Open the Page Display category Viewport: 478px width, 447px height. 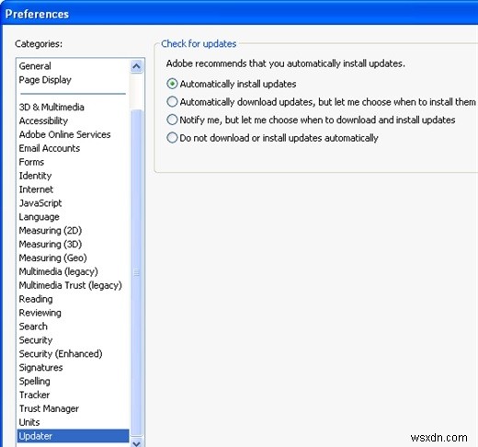(x=45, y=80)
